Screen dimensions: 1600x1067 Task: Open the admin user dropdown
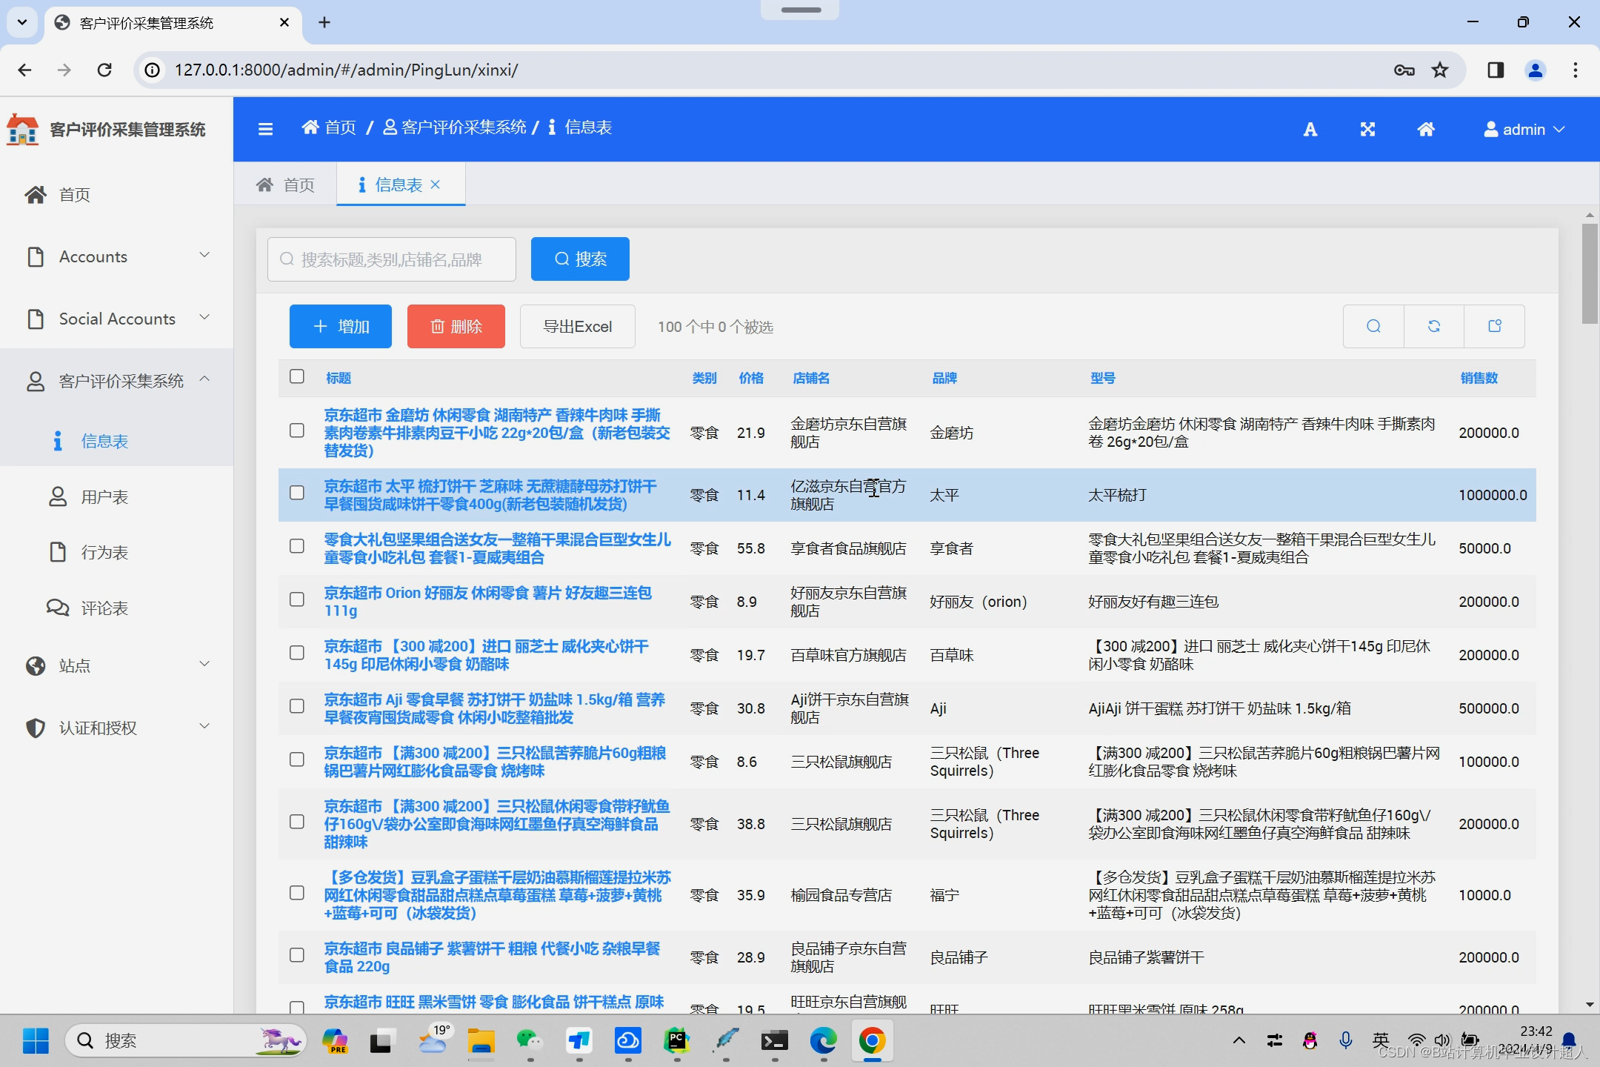[x=1524, y=130]
